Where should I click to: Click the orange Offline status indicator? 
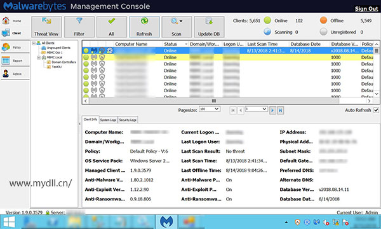coord(323,20)
